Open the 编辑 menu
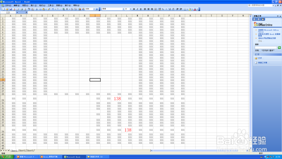This screenshot has height=159, width=282. (x=17, y=5)
